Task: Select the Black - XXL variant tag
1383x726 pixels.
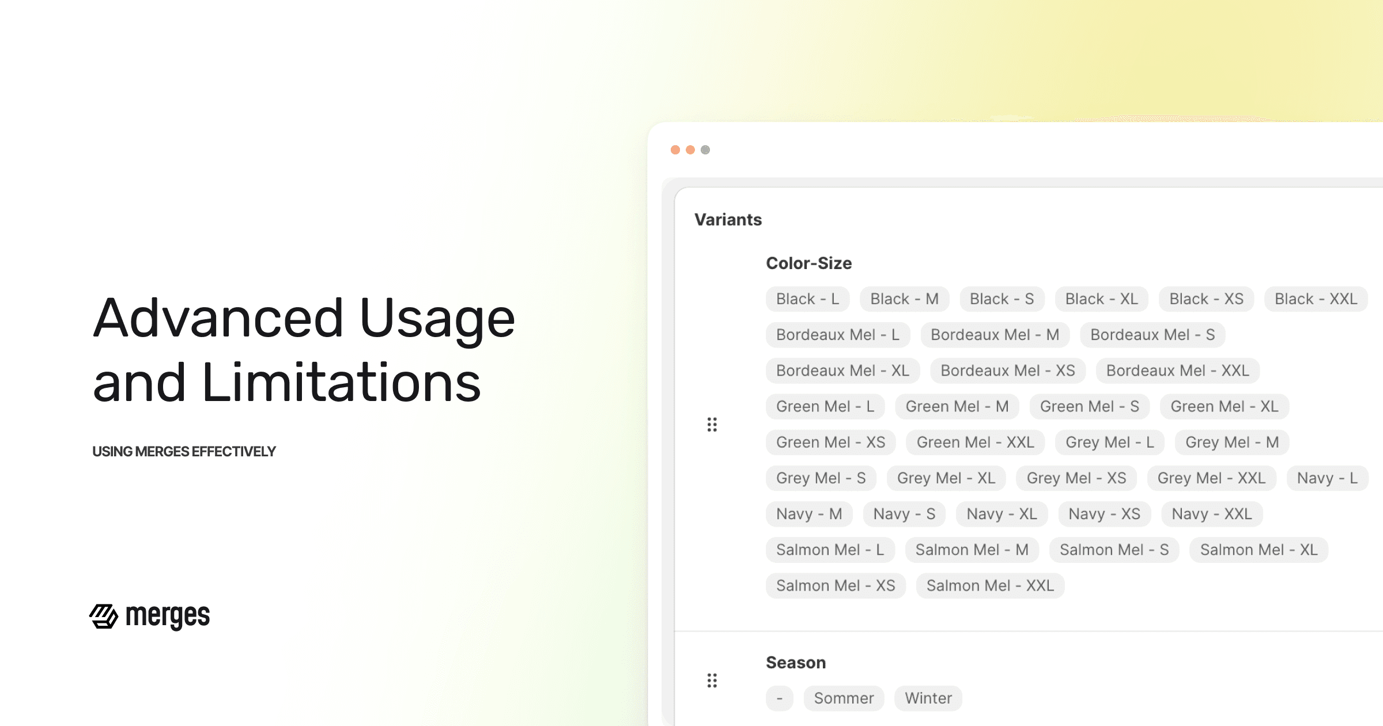Action: (1316, 299)
